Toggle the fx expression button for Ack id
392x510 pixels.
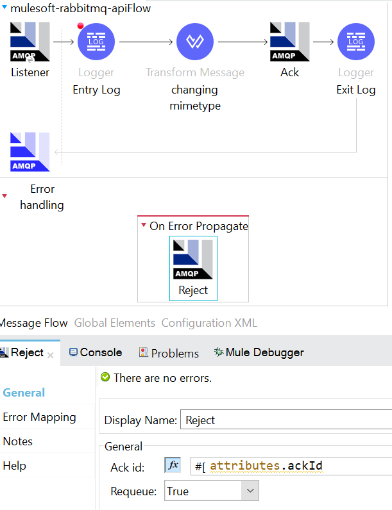click(x=173, y=466)
